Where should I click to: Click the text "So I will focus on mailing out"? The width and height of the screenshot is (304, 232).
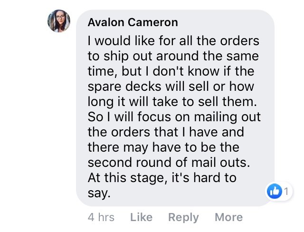tap(174, 117)
